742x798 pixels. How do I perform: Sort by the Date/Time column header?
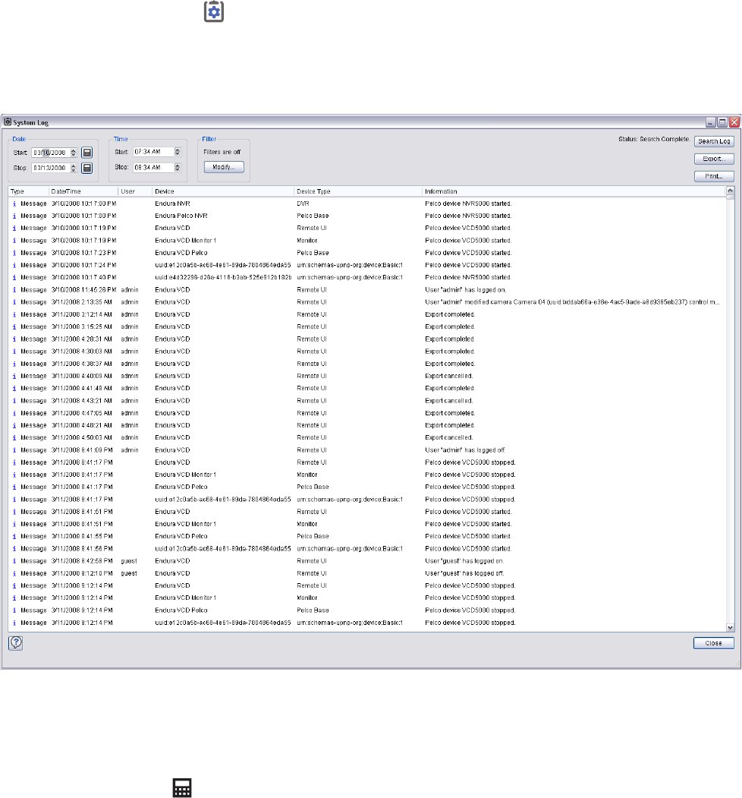(83, 191)
